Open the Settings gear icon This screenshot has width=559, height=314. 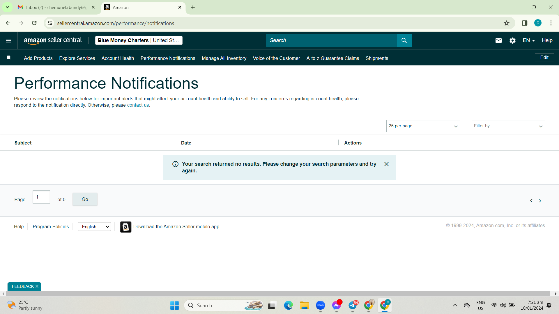tap(512, 40)
